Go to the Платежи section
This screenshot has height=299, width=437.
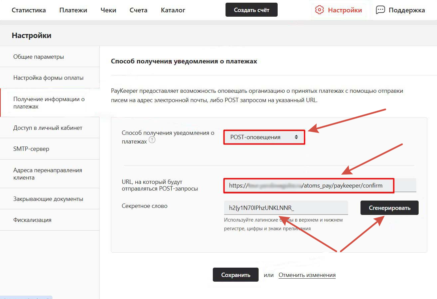point(73,10)
